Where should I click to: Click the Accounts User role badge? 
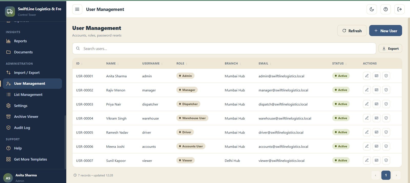coord(191,146)
